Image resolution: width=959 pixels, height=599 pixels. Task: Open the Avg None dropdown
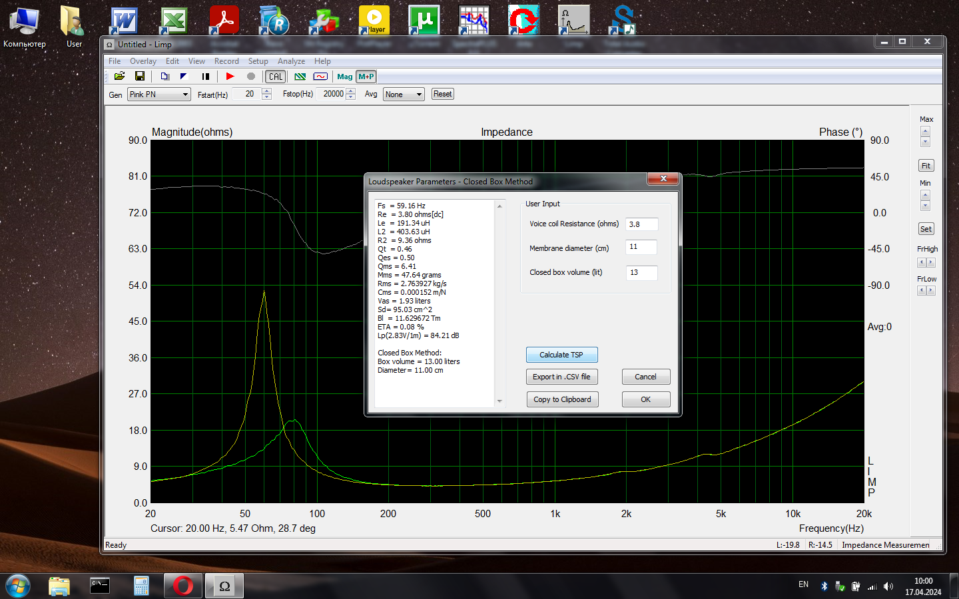pyautogui.click(x=419, y=95)
